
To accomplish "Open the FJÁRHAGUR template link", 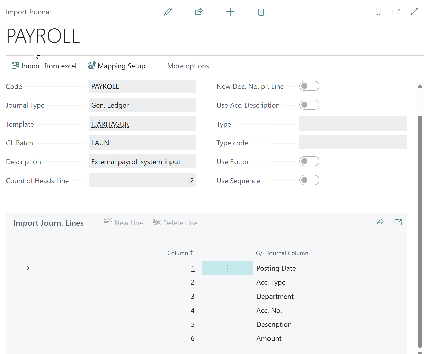I will pyautogui.click(x=110, y=124).
